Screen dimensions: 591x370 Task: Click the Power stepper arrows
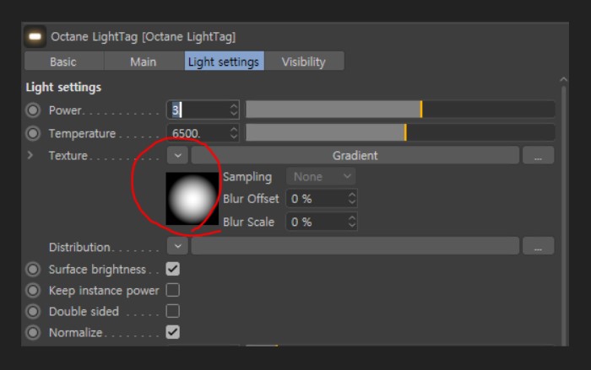coord(234,110)
